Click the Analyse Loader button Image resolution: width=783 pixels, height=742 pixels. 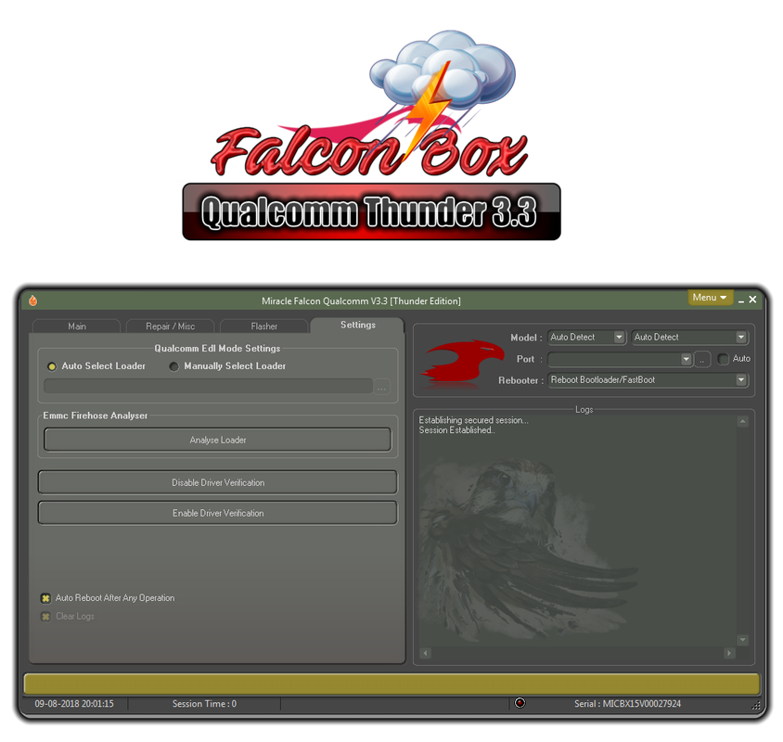(218, 440)
